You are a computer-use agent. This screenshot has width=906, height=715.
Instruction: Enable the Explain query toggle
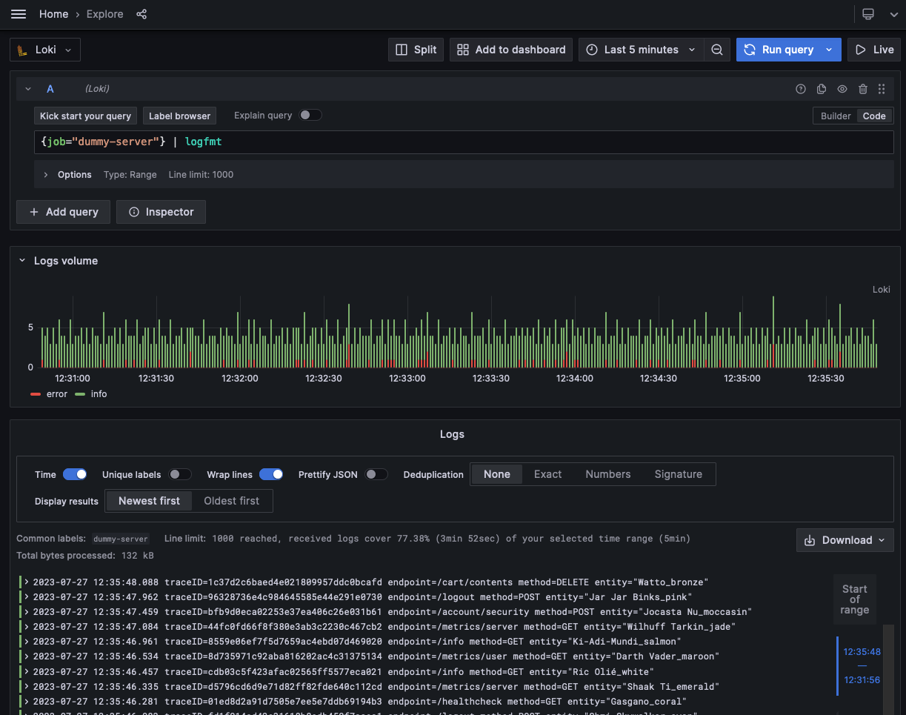(310, 115)
